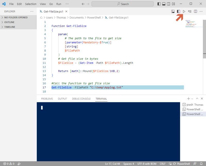Maximize the panel with the chevron
Screen dimensions: 206x166
[197, 98]
